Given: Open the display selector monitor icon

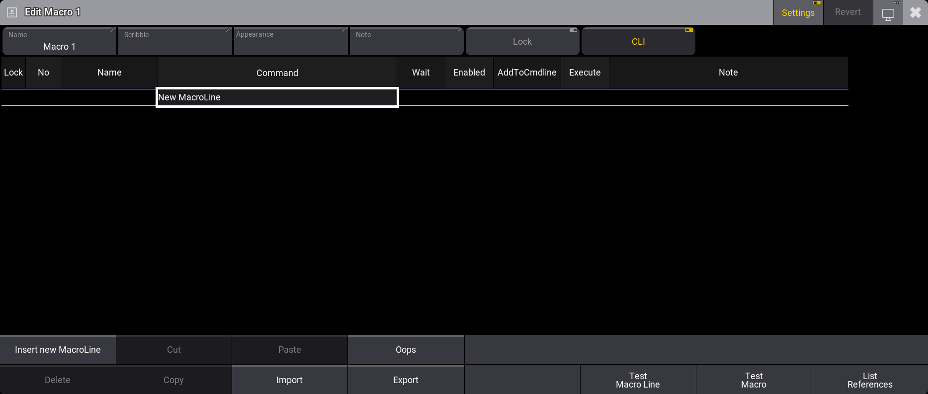Looking at the screenshot, I should pyautogui.click(x=888, y=13).
